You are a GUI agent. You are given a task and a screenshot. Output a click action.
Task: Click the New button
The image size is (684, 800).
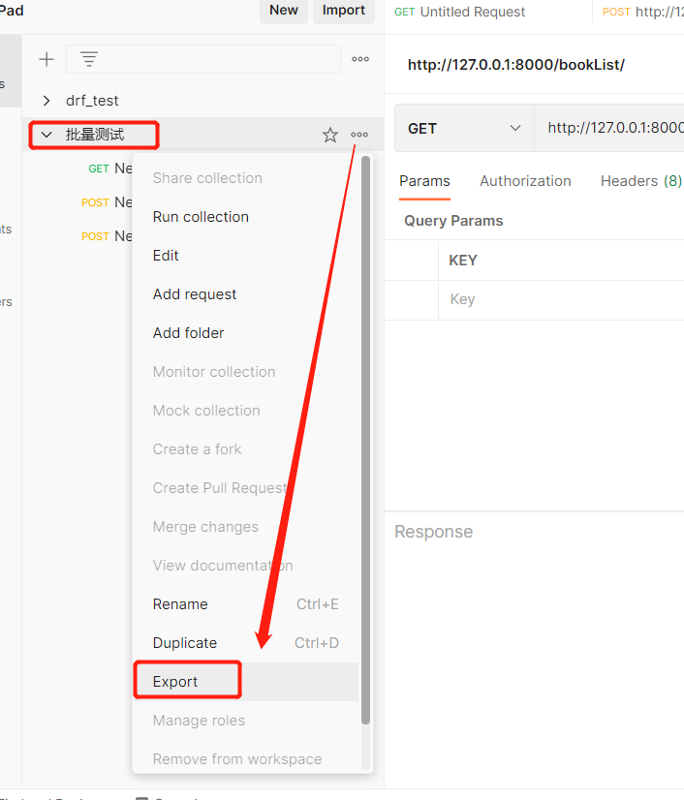pyautogui.click(x=283, y=11)
